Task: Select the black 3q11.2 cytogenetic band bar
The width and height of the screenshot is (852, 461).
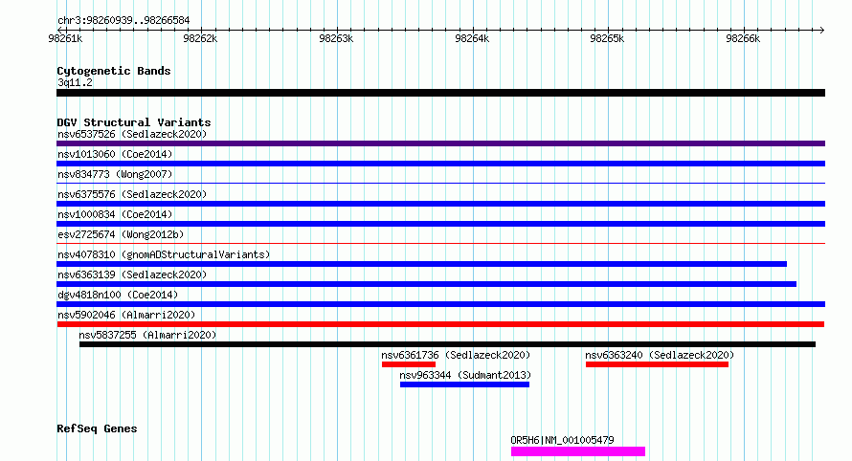Action: pyautogui.click(x=440, y=93)
